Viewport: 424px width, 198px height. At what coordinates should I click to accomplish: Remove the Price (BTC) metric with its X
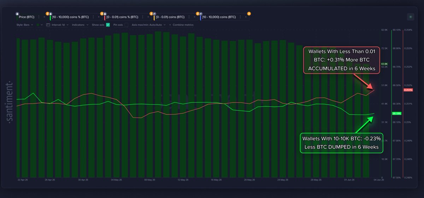(44, 17)
